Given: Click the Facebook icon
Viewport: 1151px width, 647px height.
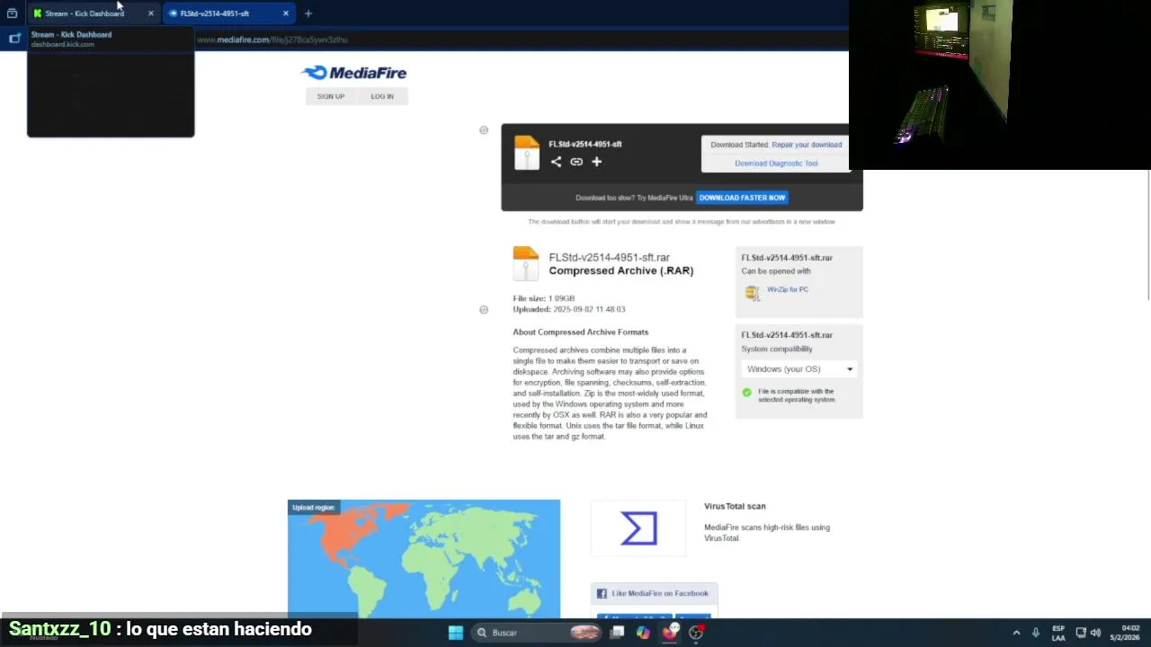Looking at the screenshot, I should (602, 593).
